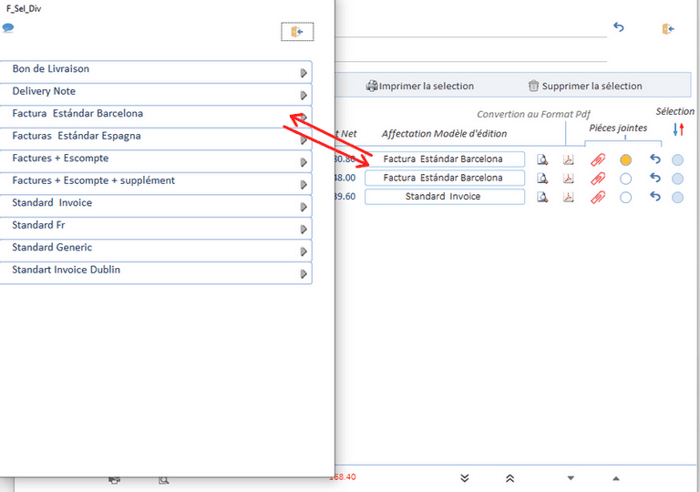Choose Factures + Escompte + supplément model
The width and height of the screenshot is (700, 492).
click(155, 183)
